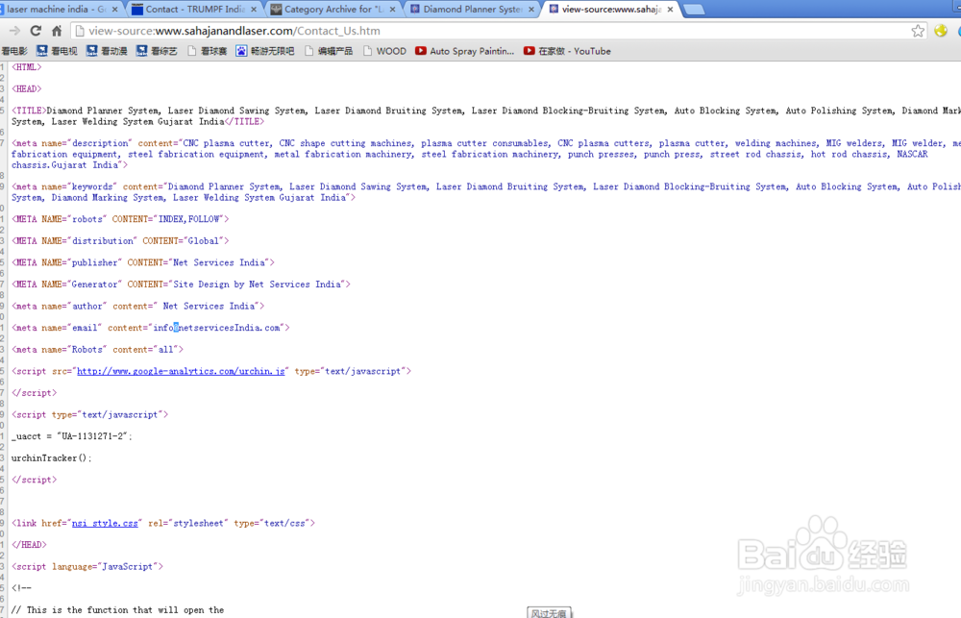Click the script type="text/javascript" line
This screenshot has height=618, width=961.
click(89, 414)
